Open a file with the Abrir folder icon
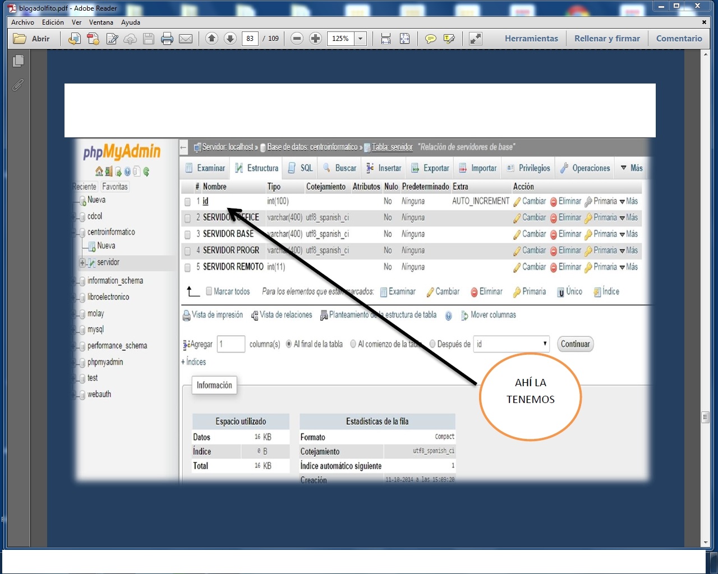This screenshot has width=718, height=574. coord(20,39)
